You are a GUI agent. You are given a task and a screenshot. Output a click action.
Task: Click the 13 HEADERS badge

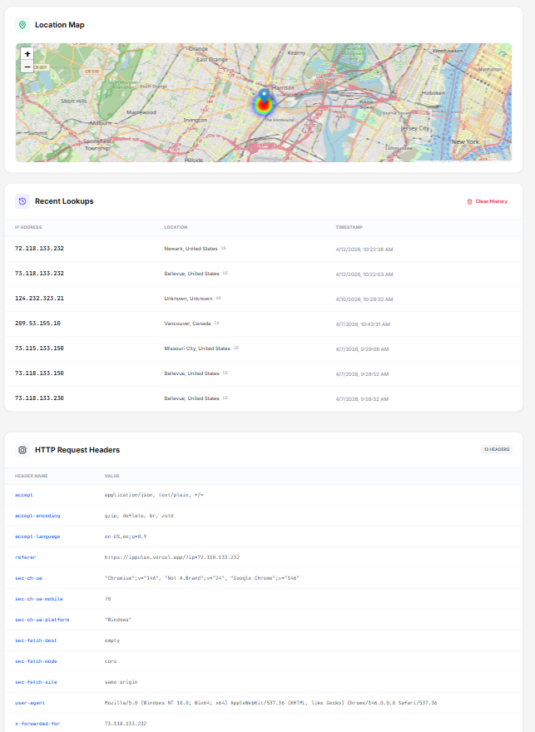point(497,449)
